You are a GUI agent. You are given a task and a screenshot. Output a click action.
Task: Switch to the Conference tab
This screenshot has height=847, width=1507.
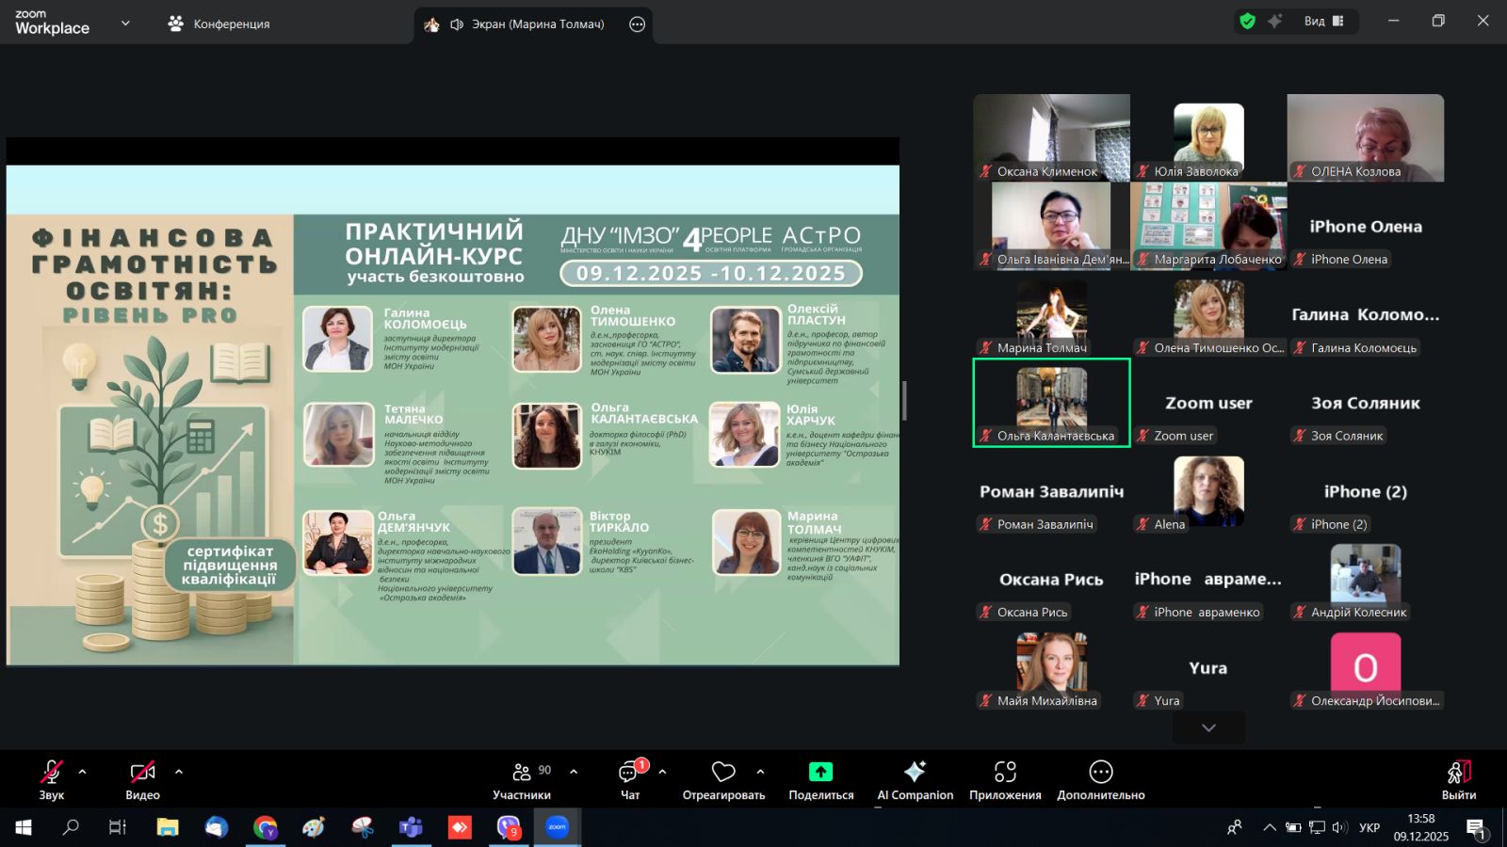(x=219, y=24)
